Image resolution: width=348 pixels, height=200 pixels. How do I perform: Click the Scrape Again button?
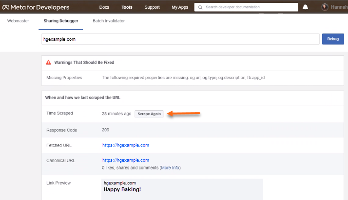click(149, 114)
